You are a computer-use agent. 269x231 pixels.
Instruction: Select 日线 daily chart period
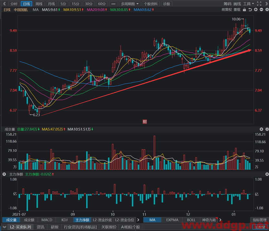[x=27, y=4]
